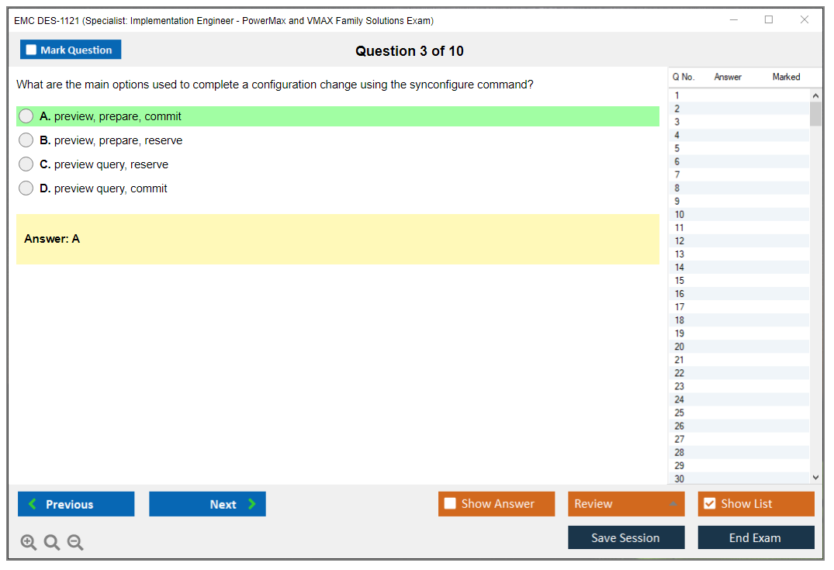
Task: Click the Save Session button
Action: [x=625, y=538]
